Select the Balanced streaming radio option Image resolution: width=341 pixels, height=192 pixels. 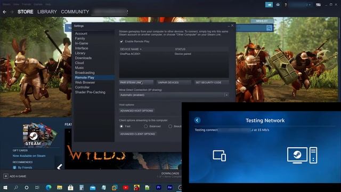pyautogui.click(x=145, y=126)
